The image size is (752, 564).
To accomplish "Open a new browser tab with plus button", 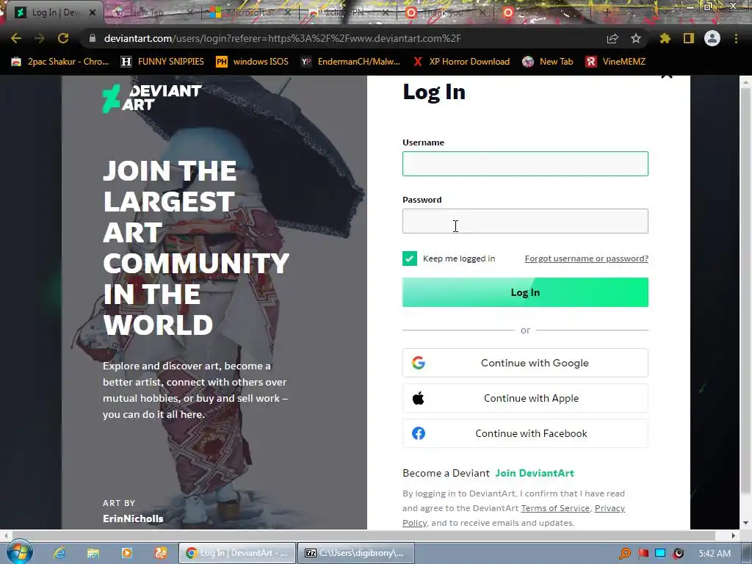I will [607, 12].
